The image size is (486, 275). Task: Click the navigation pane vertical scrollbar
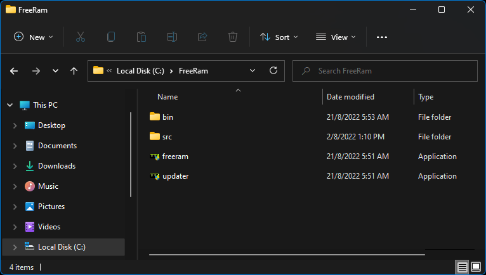[131, 155]
